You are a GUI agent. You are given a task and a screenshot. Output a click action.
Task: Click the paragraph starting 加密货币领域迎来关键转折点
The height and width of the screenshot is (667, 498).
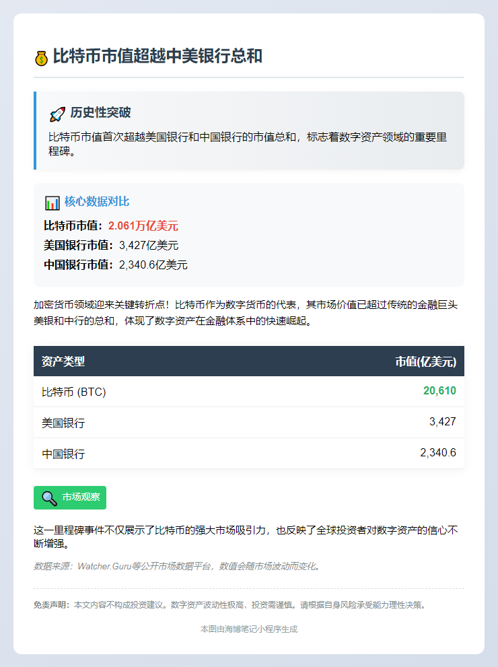click(246, 313)
